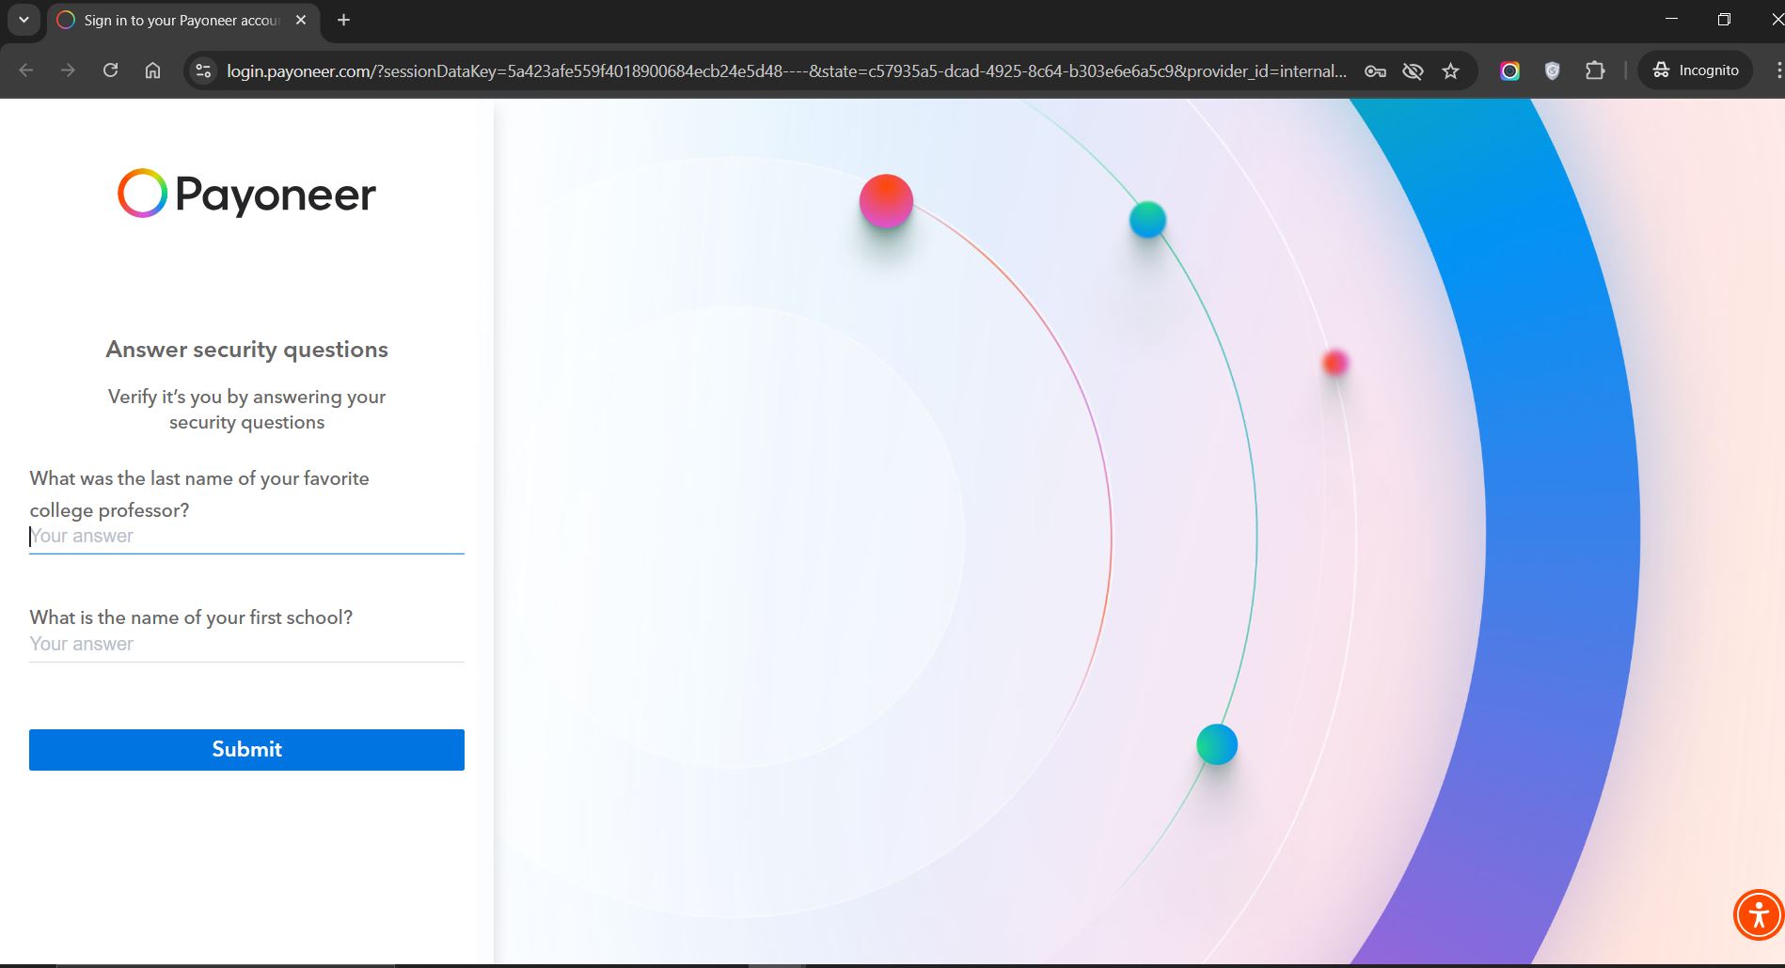Open the Chrome three-dot menu
This screenshot has width=1785, height=968.
pyautogui.click(x=1777, y=70)
